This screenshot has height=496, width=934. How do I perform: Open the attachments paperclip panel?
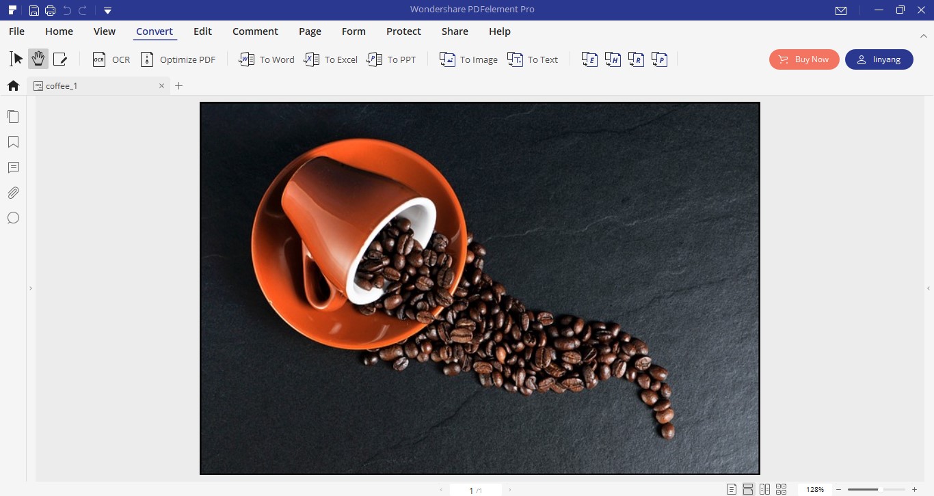(x=13, y=193)
